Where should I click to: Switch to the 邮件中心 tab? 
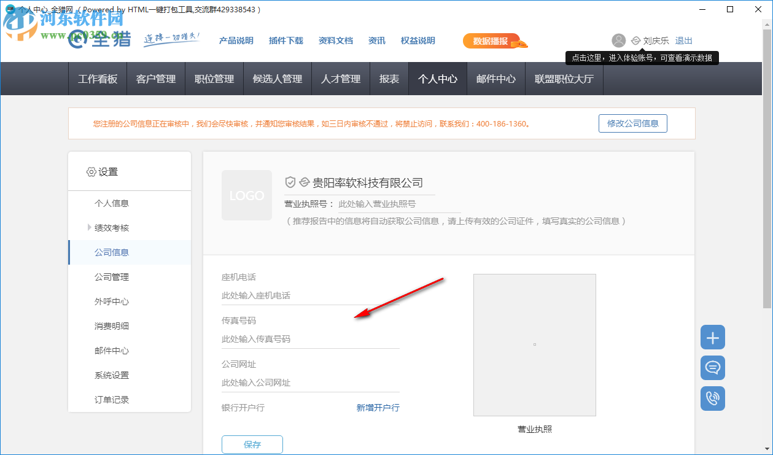(x=495, y=79)
